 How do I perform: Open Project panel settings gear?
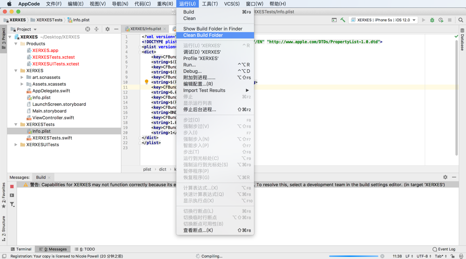click(x=107, y=29)
